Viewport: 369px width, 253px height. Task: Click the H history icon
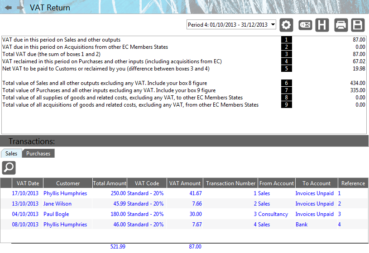pos(322,25)
